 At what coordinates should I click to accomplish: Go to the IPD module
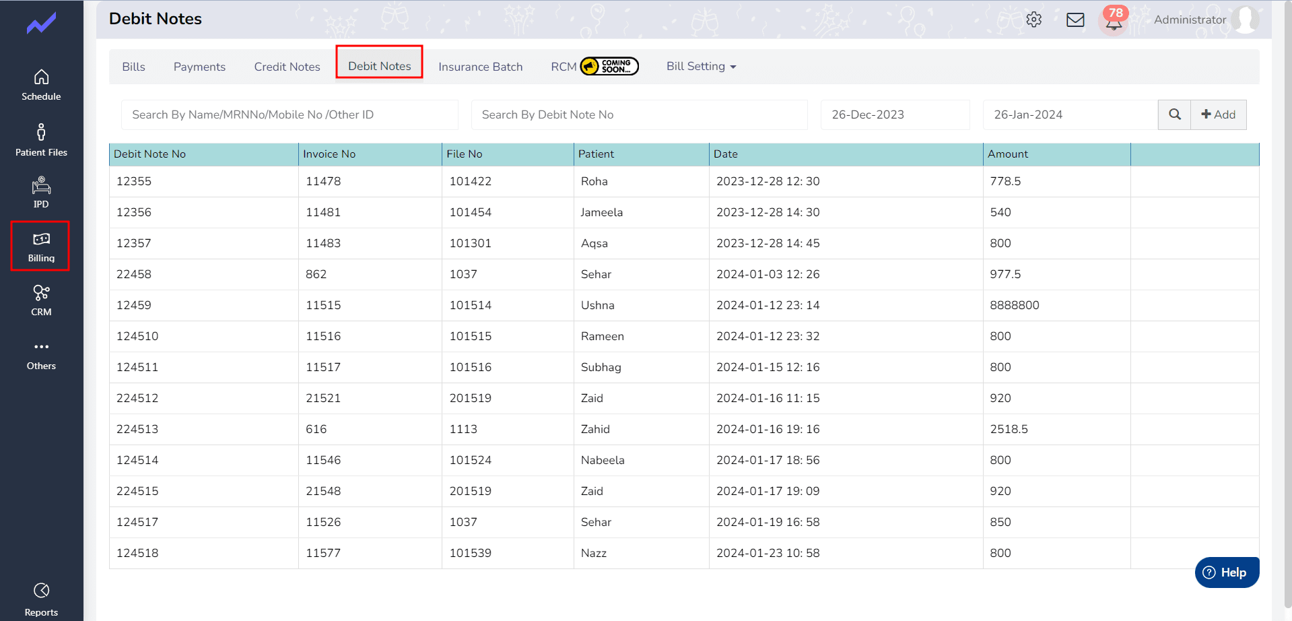41,193
